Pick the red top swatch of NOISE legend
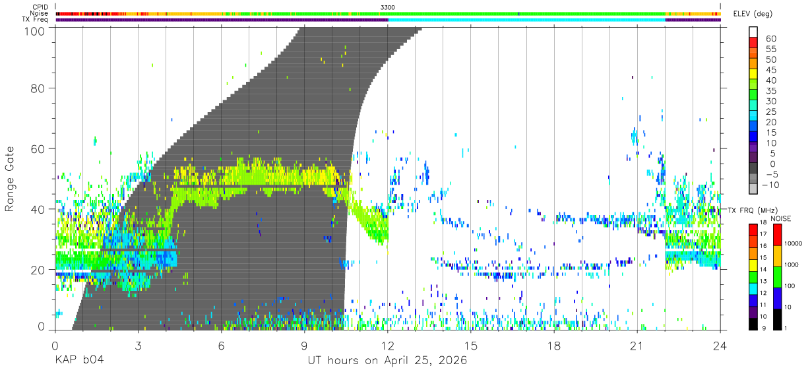The height and width of the screenshot is (374, 810). click(776, 235)
